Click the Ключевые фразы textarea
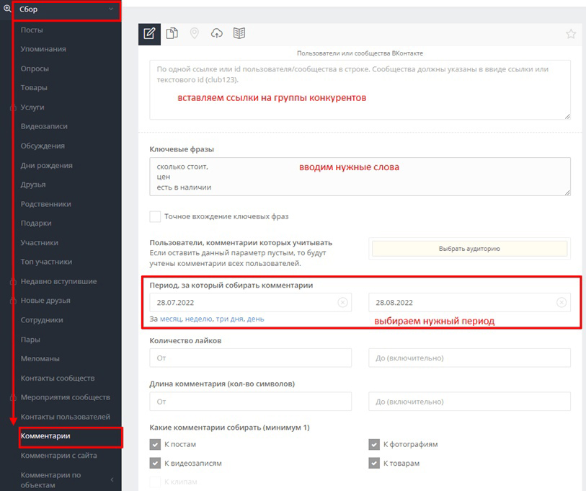This screenshot has width=586, height=491. 360,177
